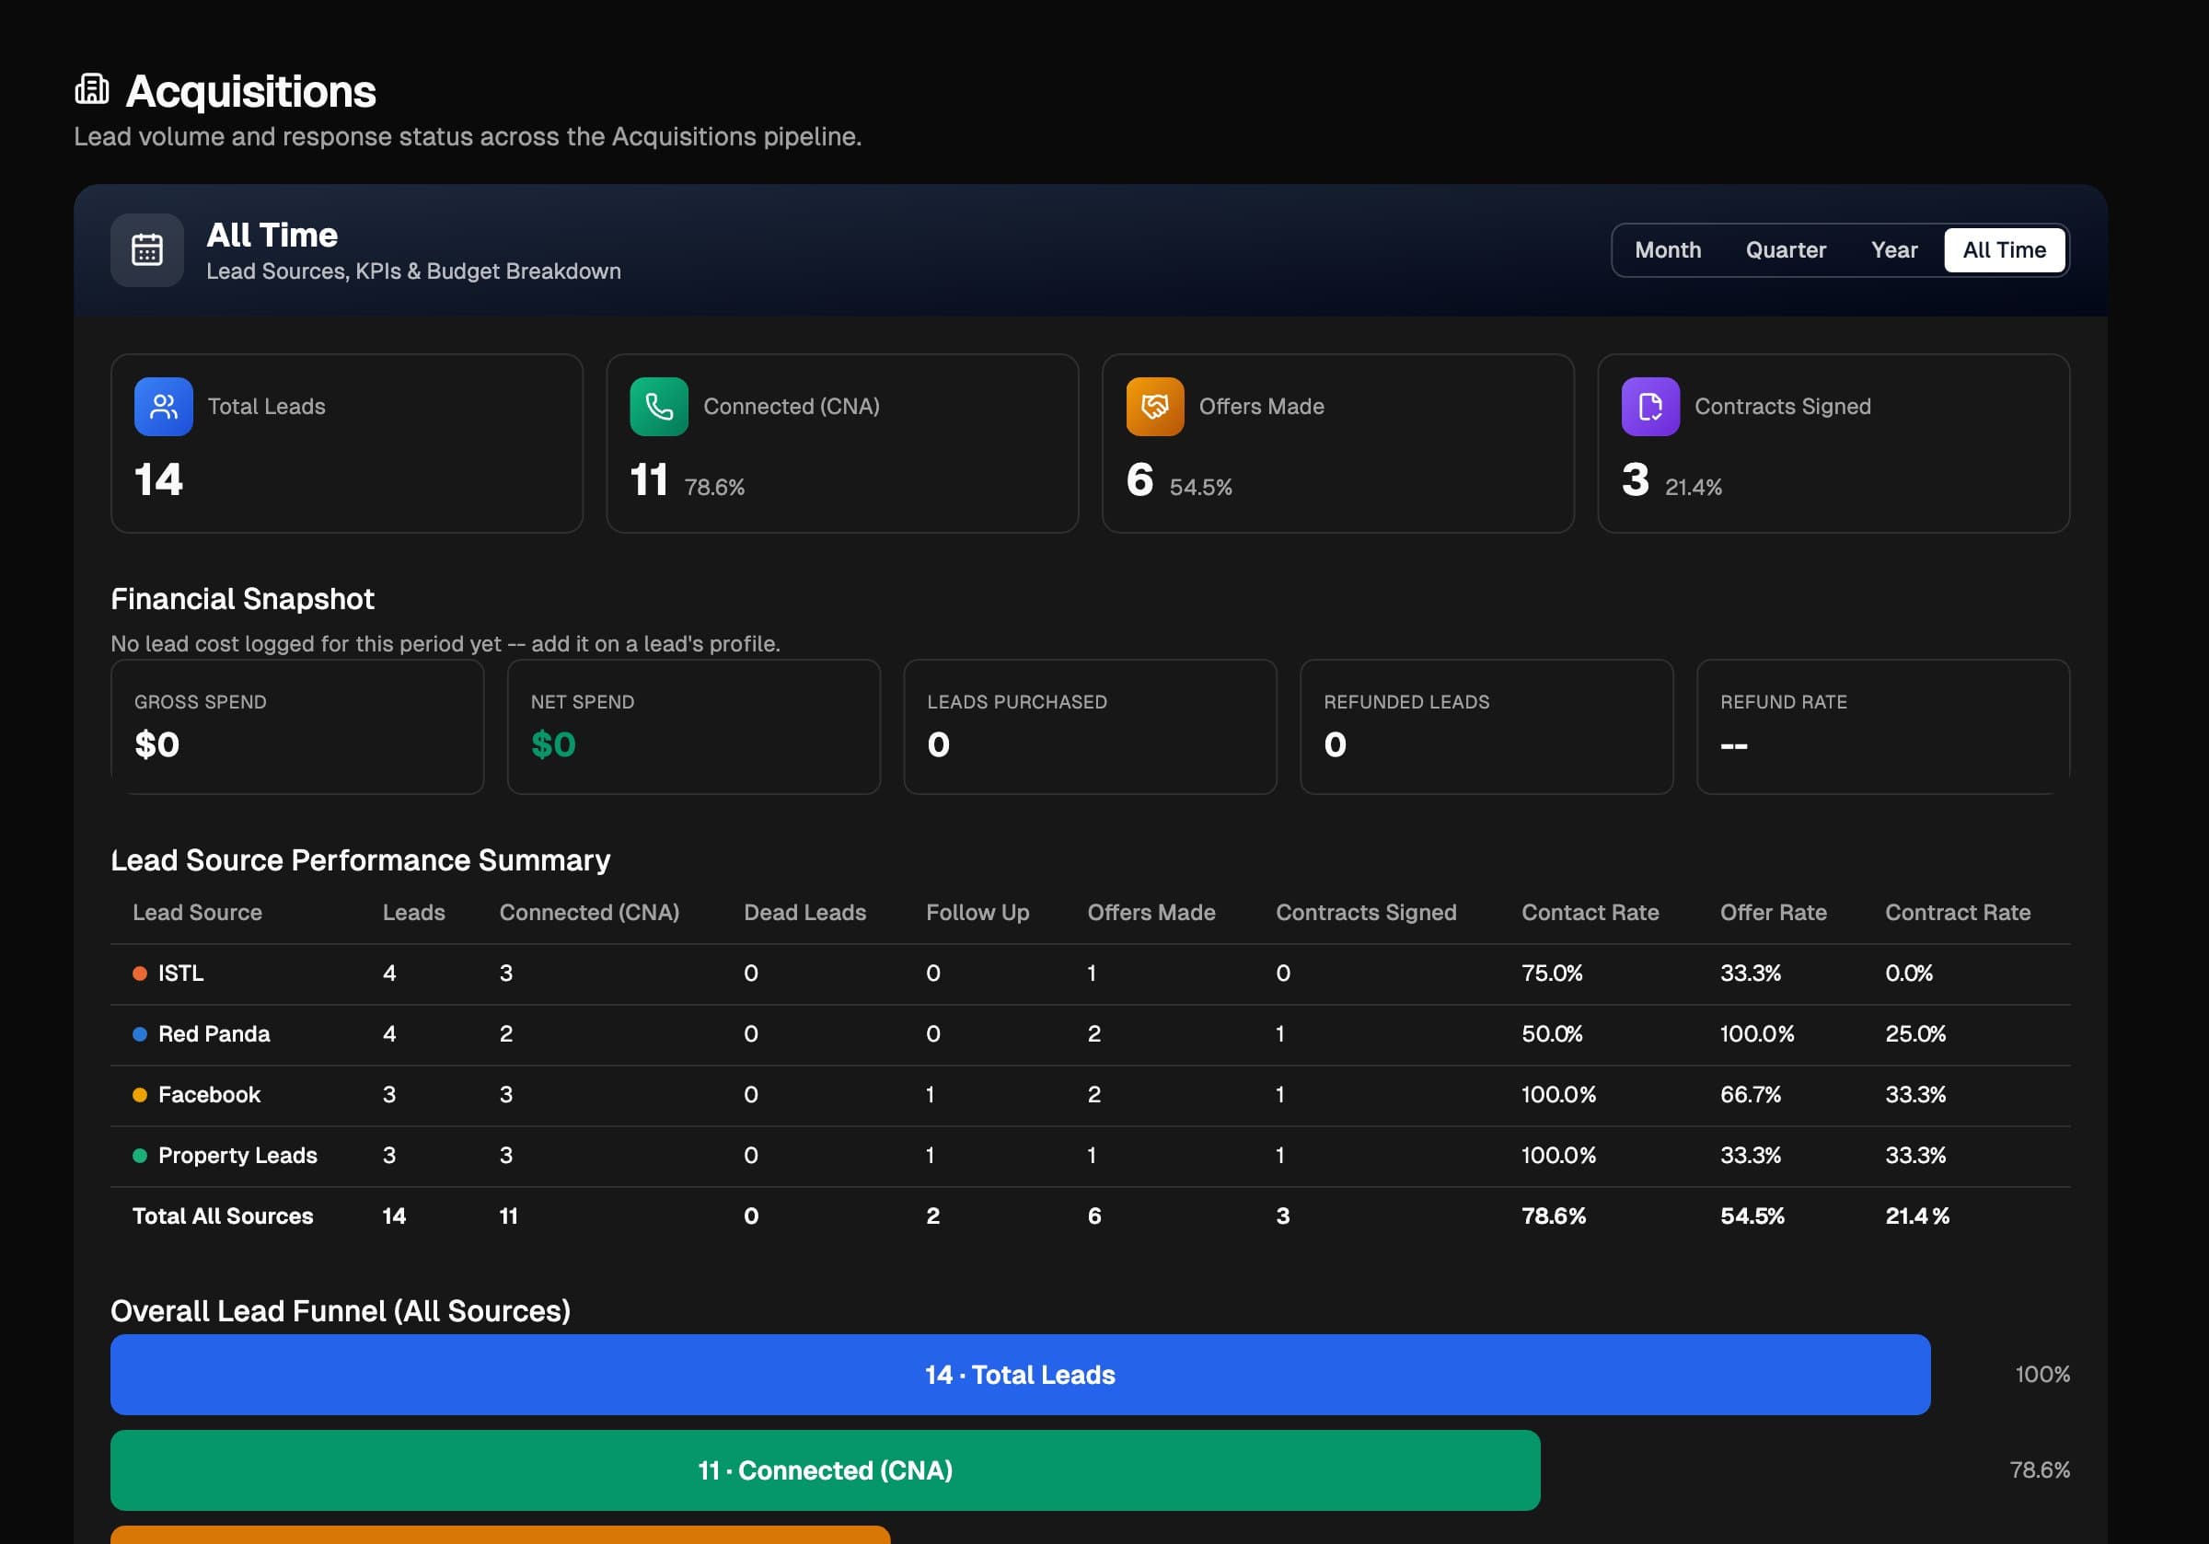Viewport: 2209px width, 1544px height.
Task: Click the Contracts Signed card's 21.4% value
Action: pos(1694,488)
